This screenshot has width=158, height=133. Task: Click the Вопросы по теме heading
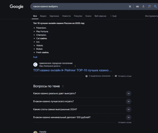(47, 86)
